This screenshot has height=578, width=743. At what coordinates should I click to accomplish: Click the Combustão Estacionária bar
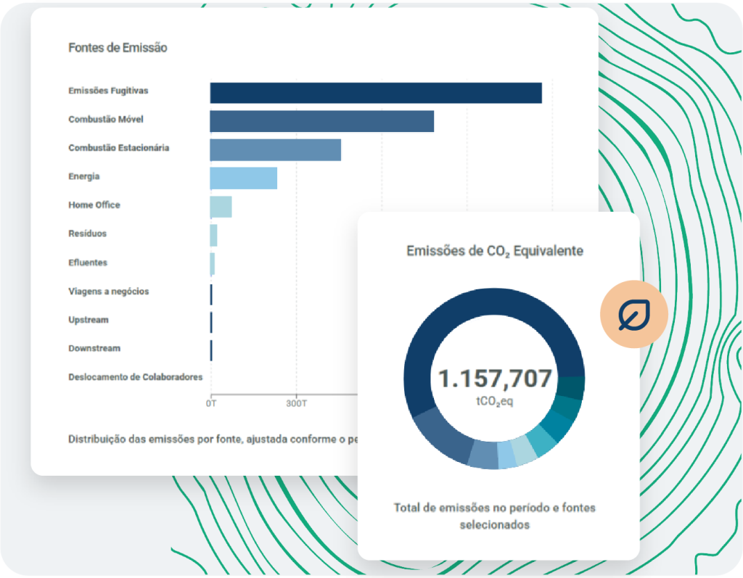275,149
